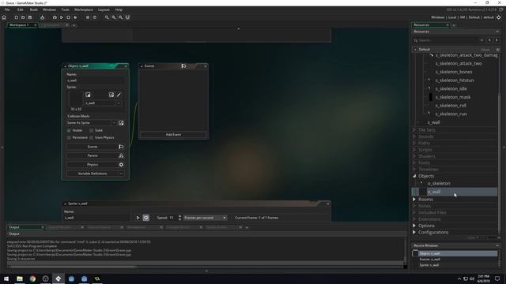Viewport: 506px width, 284px height.
Task: Open the sprite selector dropdown for s_wall
Action: coord(119,103)
